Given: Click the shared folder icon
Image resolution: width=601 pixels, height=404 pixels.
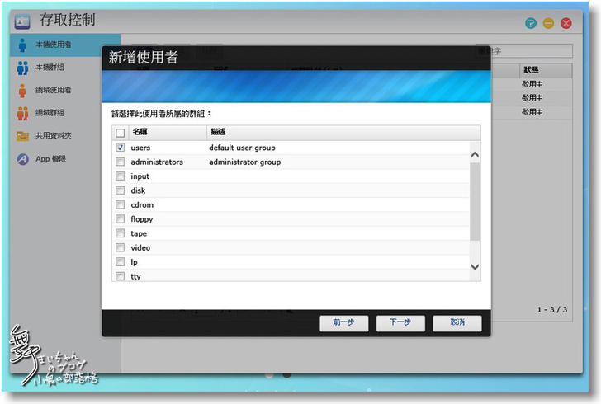Looking at the screenshot, I should tap(22, 135).
